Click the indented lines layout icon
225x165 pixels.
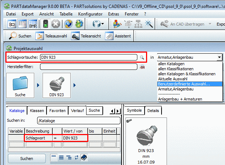[x=69, y=157]
